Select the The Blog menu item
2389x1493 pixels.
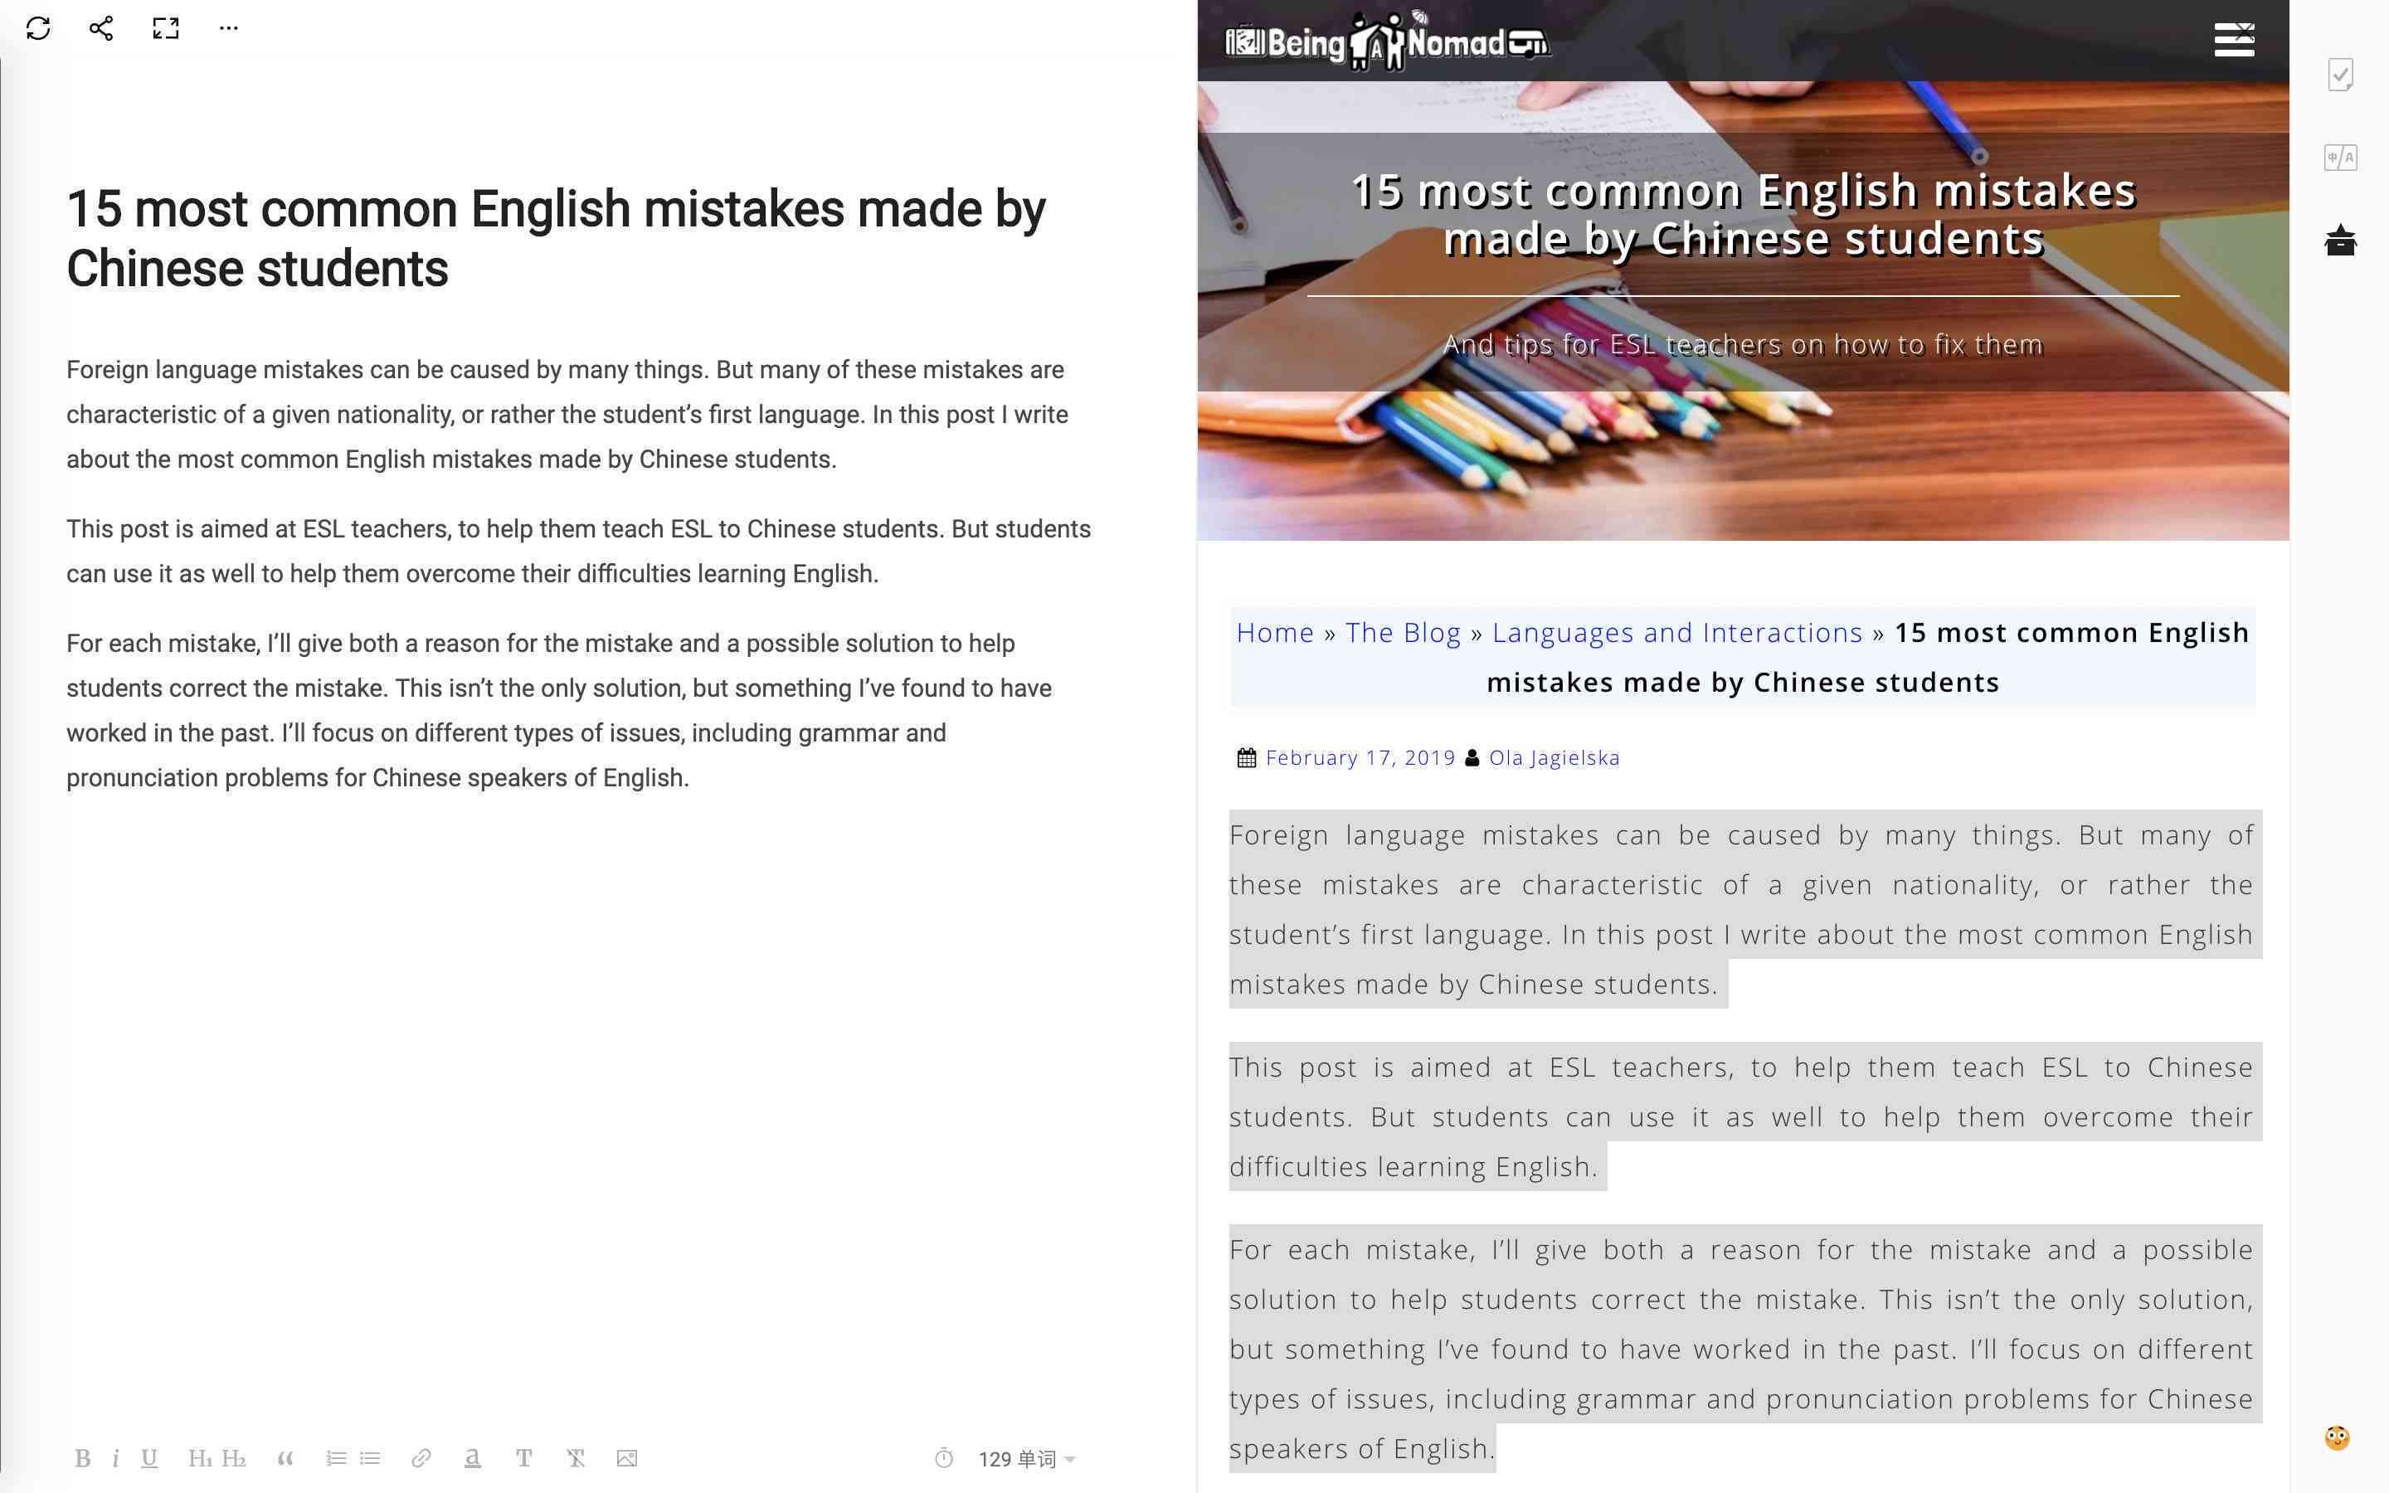(x=1404, y=633)
